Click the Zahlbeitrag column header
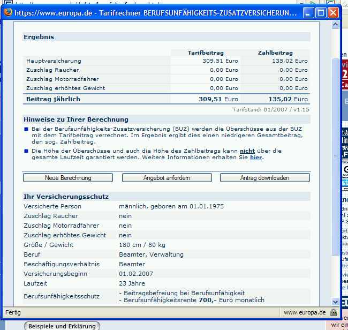This screenshot has width=348, height=330. coord(275,53)
